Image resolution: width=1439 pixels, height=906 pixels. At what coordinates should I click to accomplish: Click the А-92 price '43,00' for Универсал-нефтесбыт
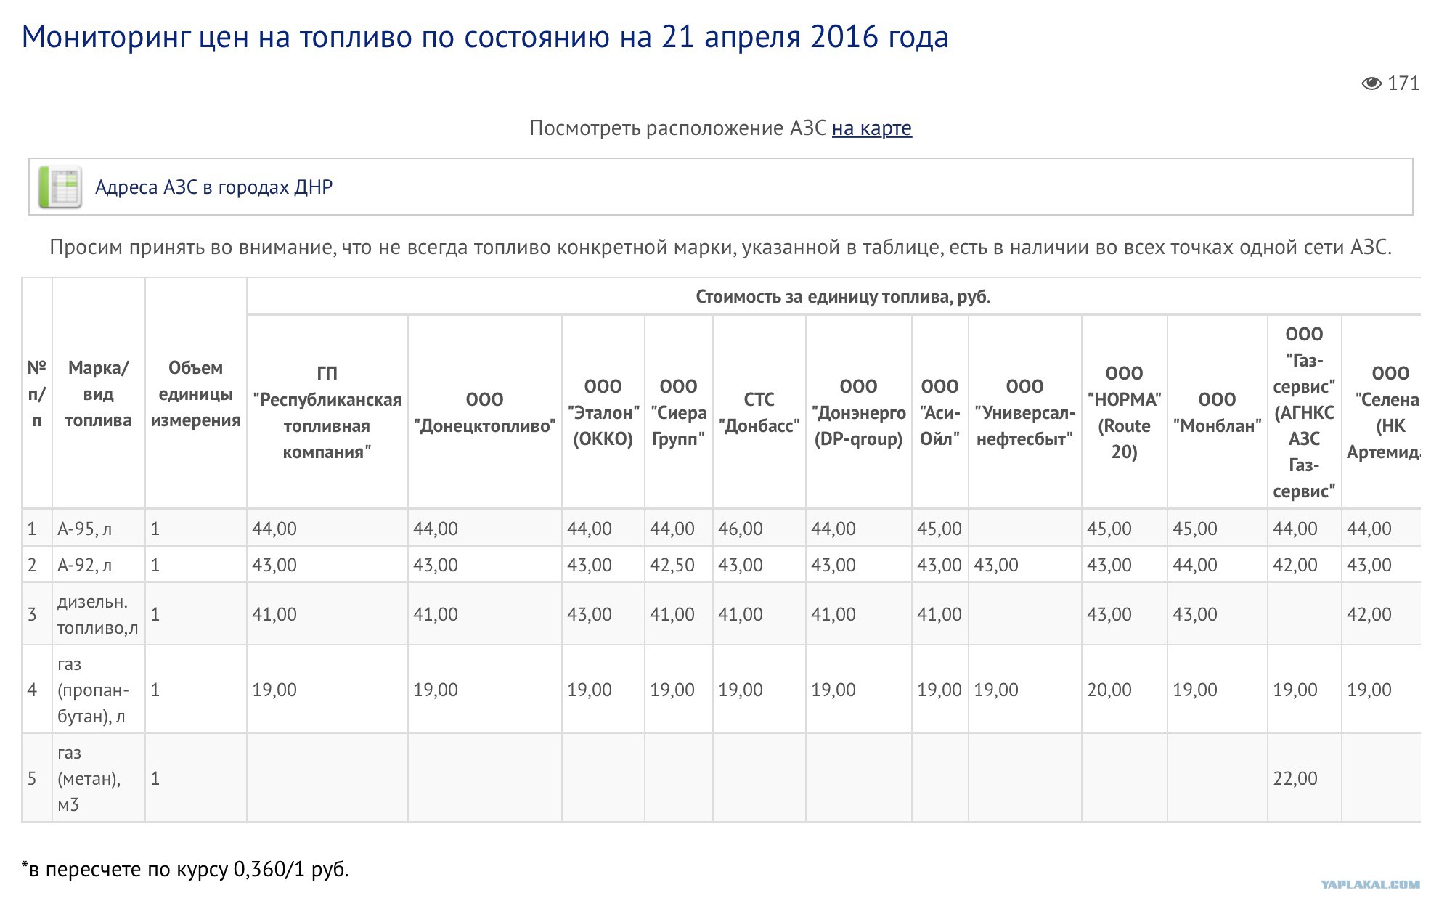[x=996, y=565]
